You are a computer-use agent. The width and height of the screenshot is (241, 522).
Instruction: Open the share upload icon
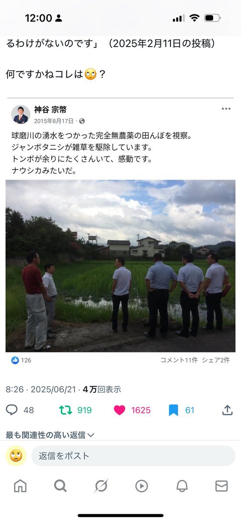tap(227, 410)
